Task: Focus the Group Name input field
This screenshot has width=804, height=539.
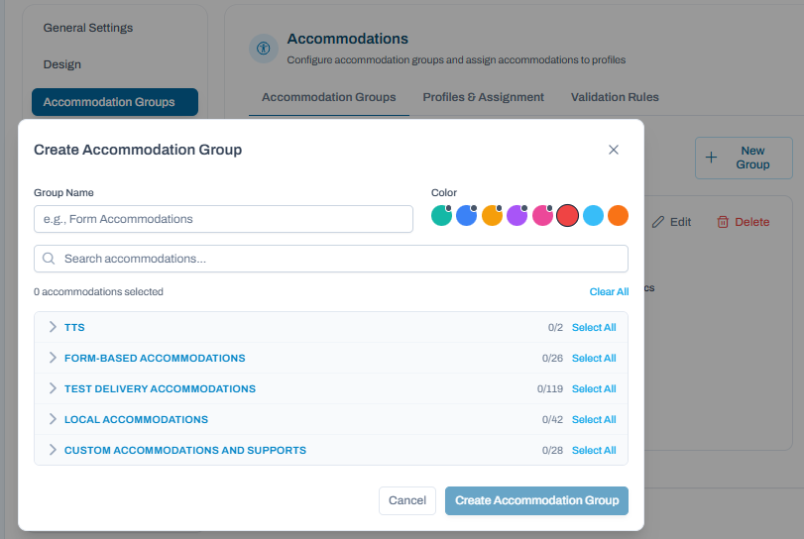Action: point(224,219)
